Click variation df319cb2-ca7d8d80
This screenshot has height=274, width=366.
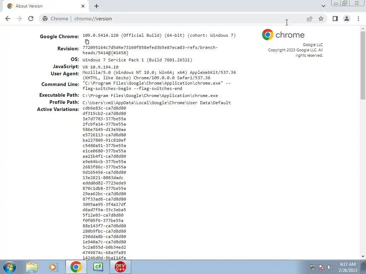click(x=104, y=113)
